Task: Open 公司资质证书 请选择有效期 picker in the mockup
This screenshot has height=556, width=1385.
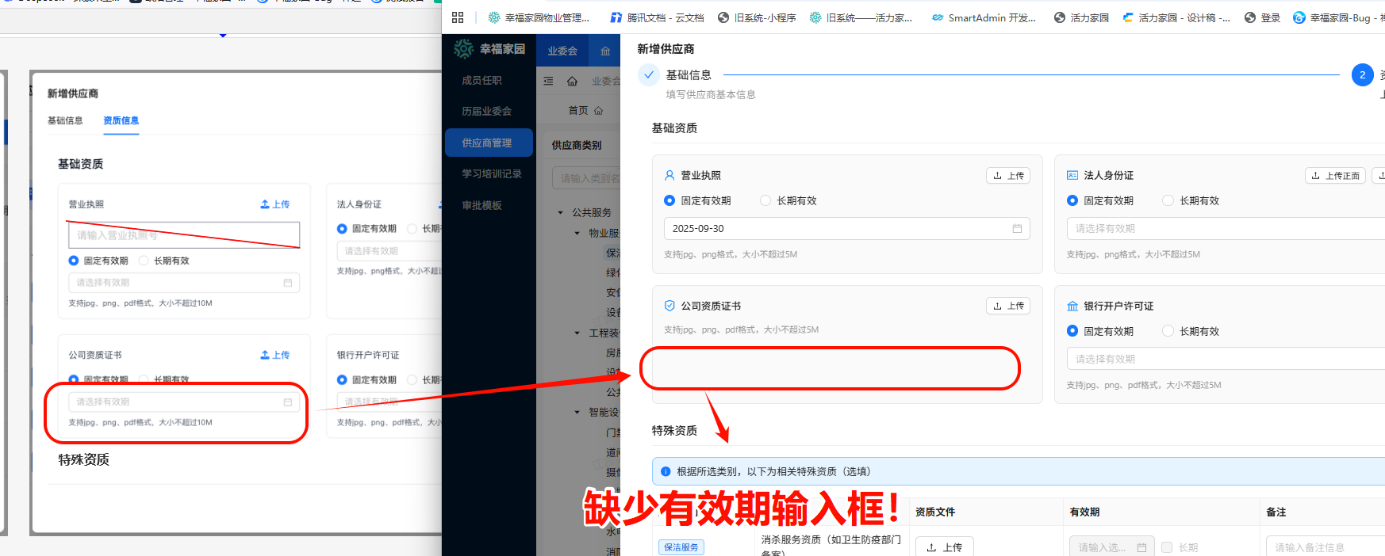Action: click(x=184, y=402)
